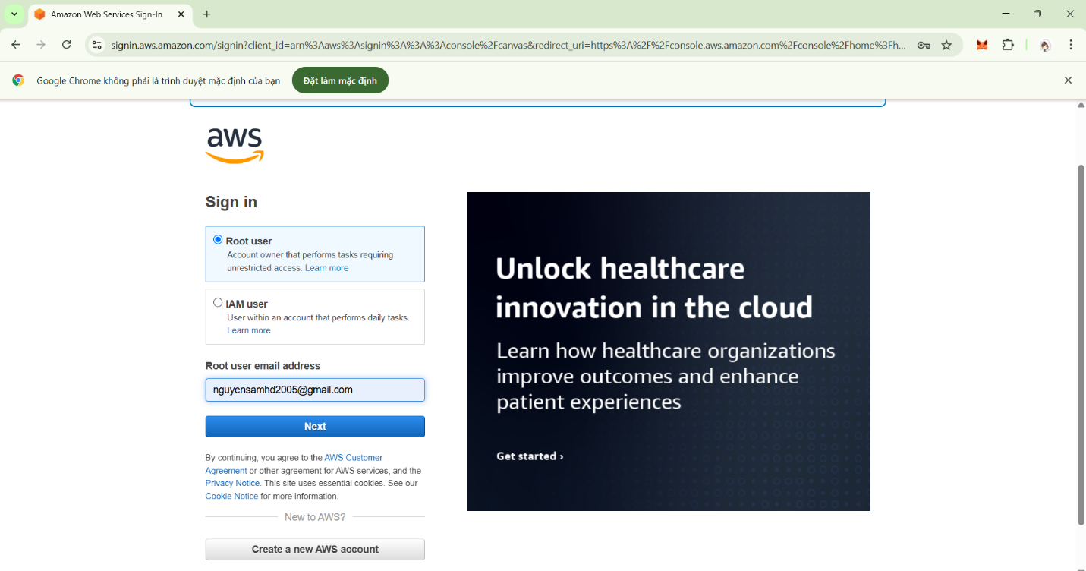The height and width of the screenshot is (571, 1086).
Task: Open the Cookie Notice link
Action: pos(231,496)
